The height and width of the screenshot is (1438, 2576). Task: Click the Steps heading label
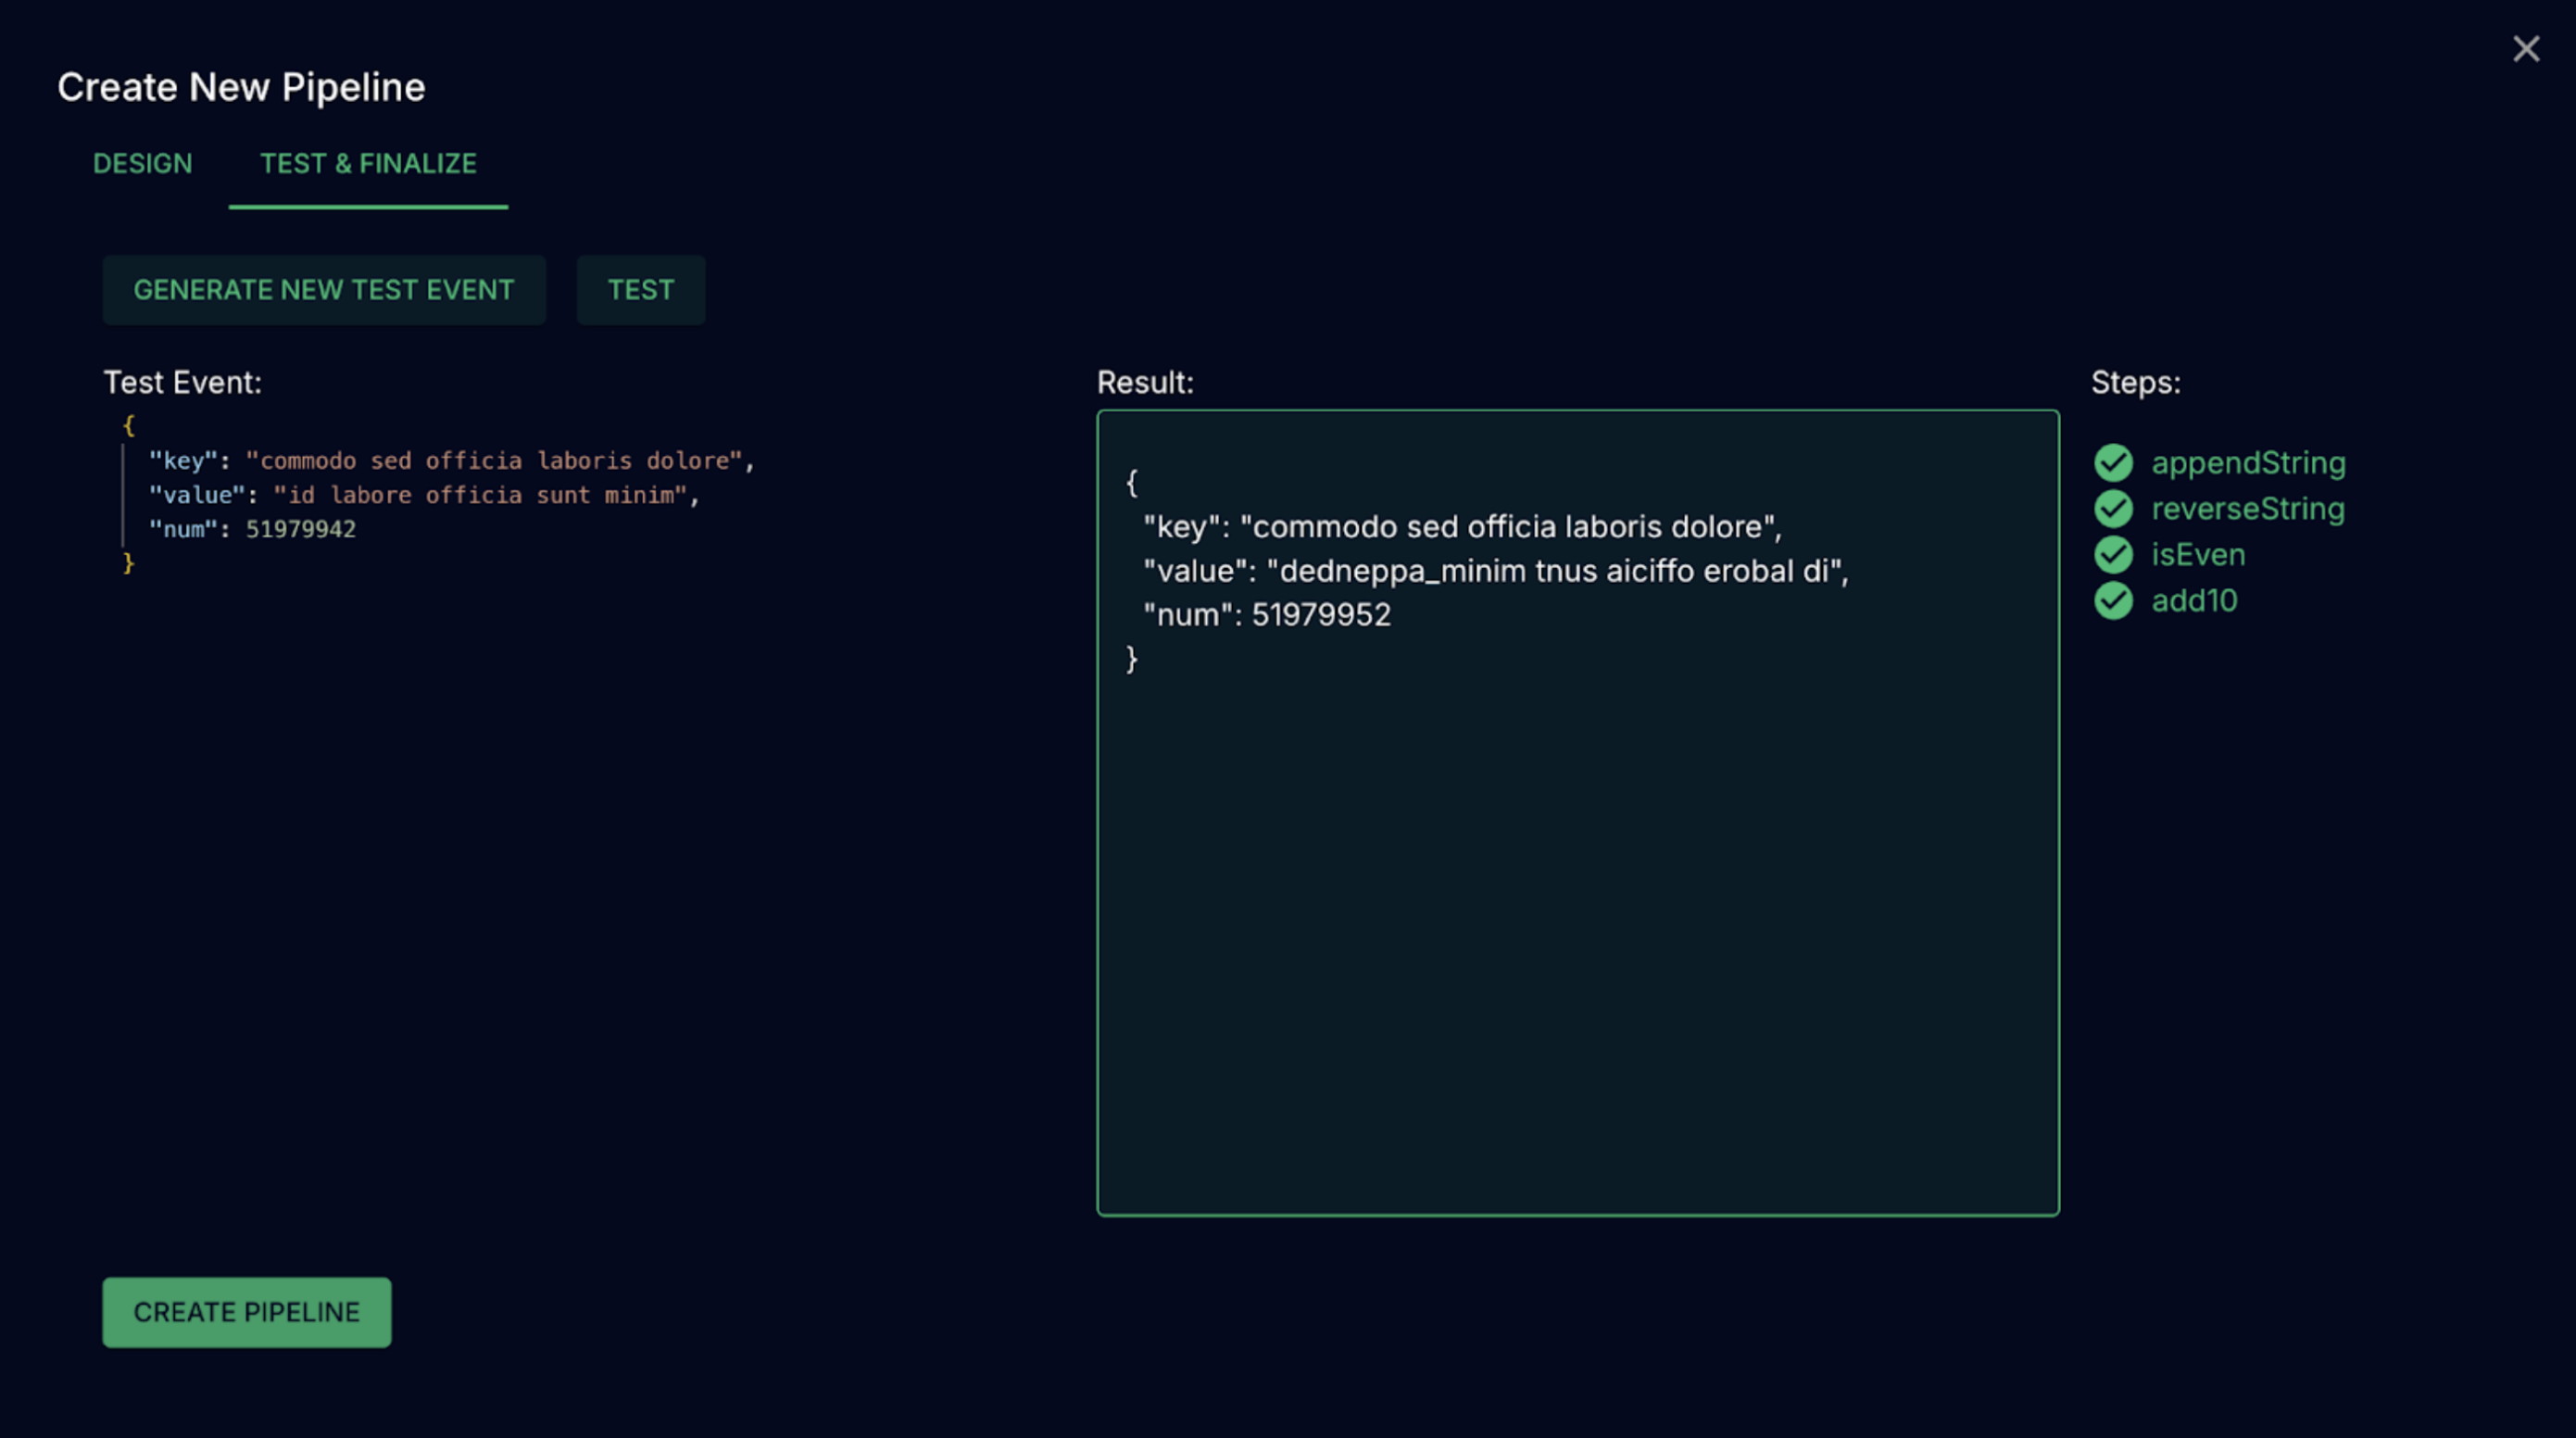point(2136,382)
